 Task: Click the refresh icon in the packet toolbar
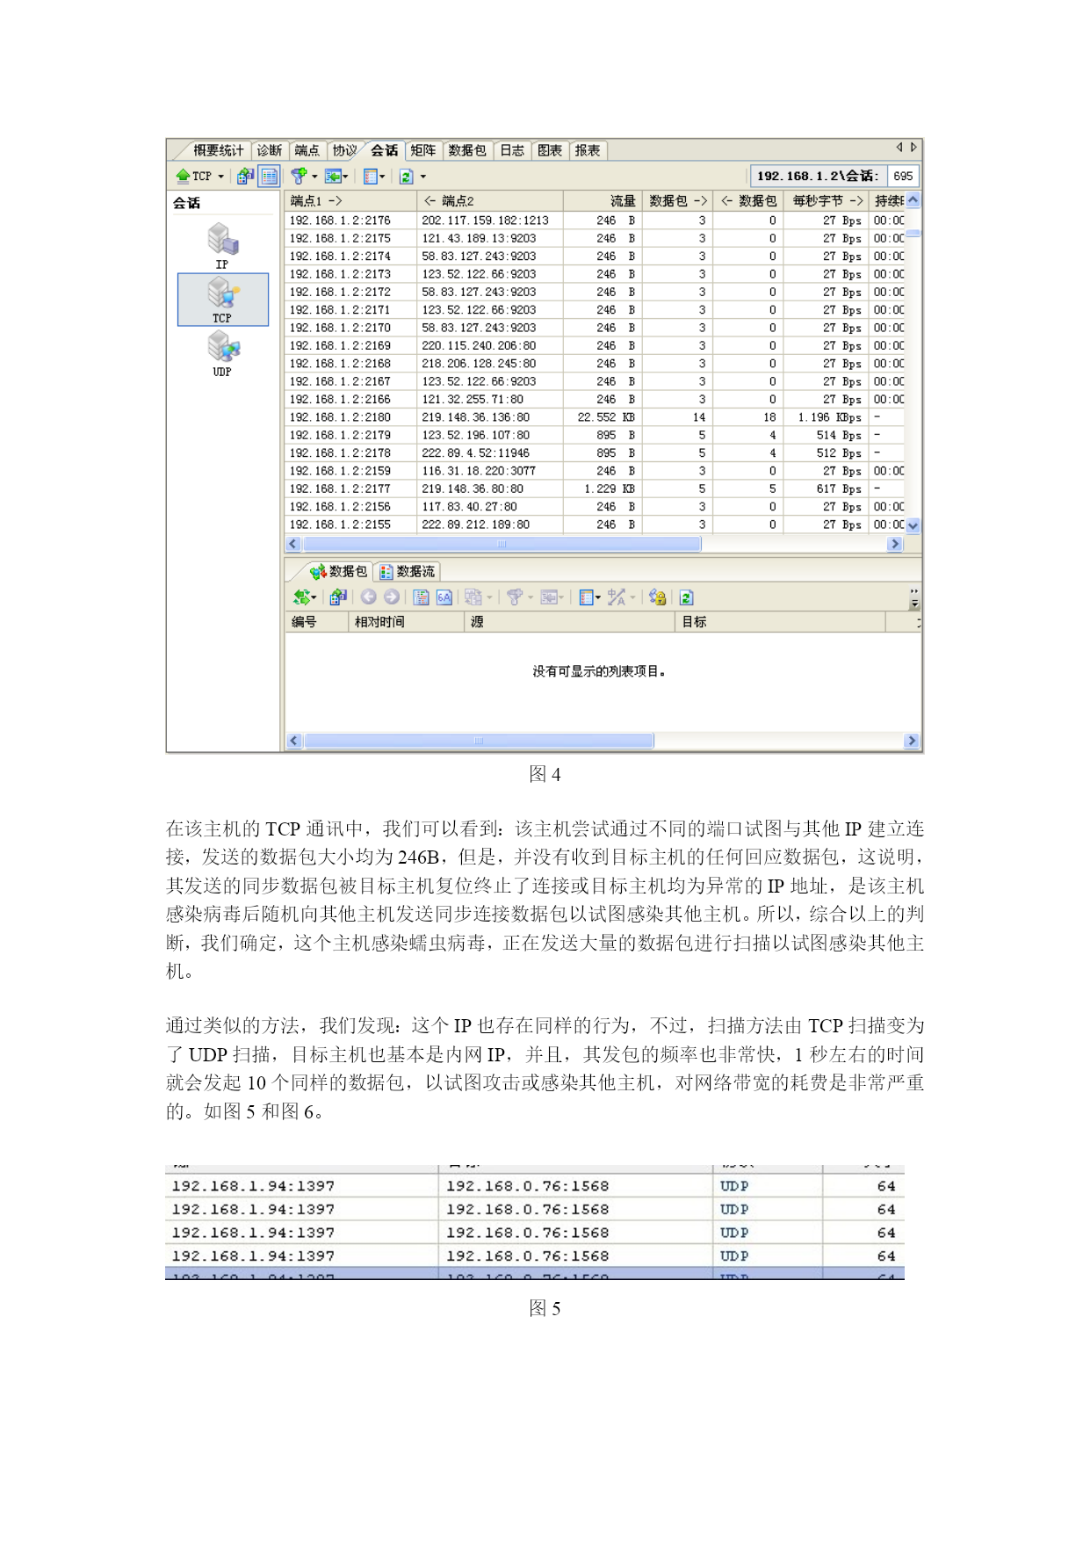click(687, 597)
